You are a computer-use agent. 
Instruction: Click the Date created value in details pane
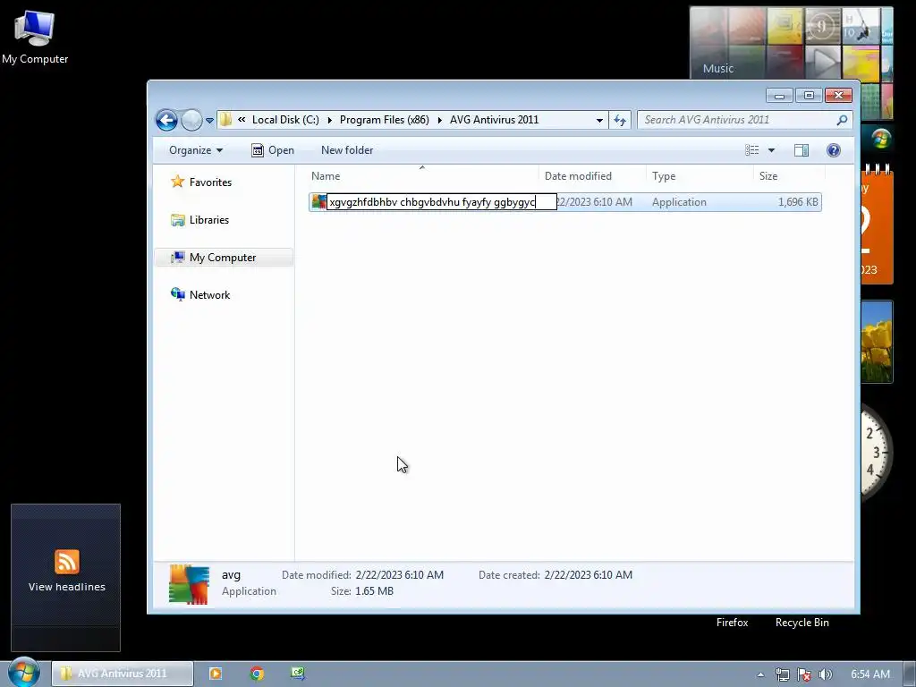click(589, 575)
